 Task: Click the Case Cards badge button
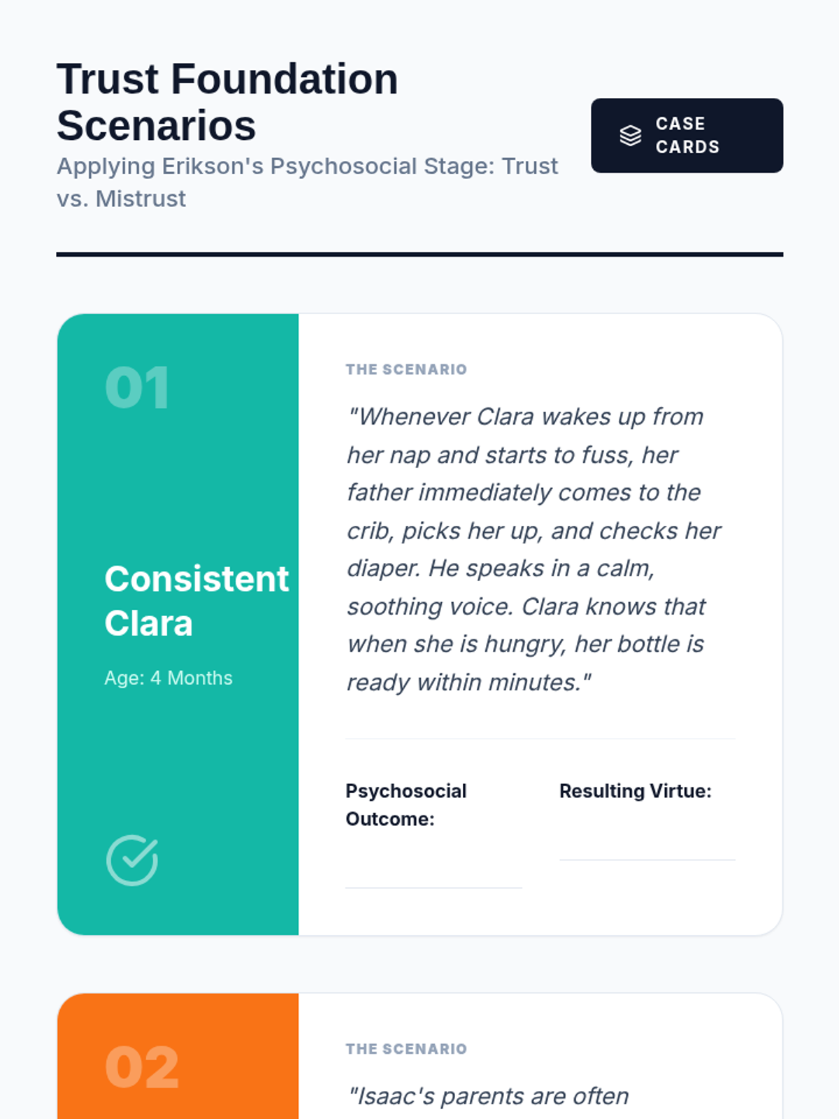687,136
